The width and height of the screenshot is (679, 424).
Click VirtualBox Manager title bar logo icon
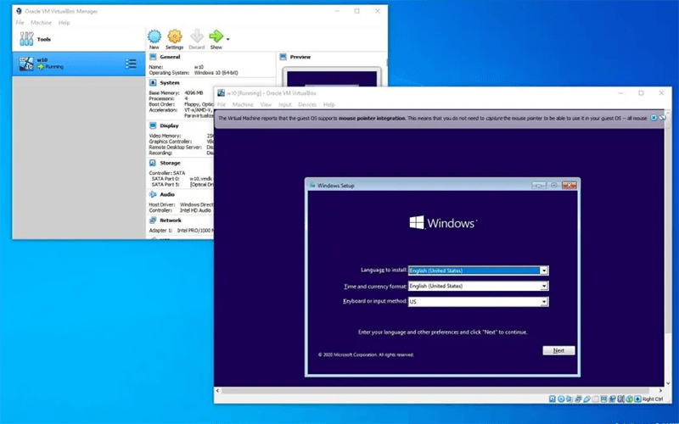coord(19,11)
